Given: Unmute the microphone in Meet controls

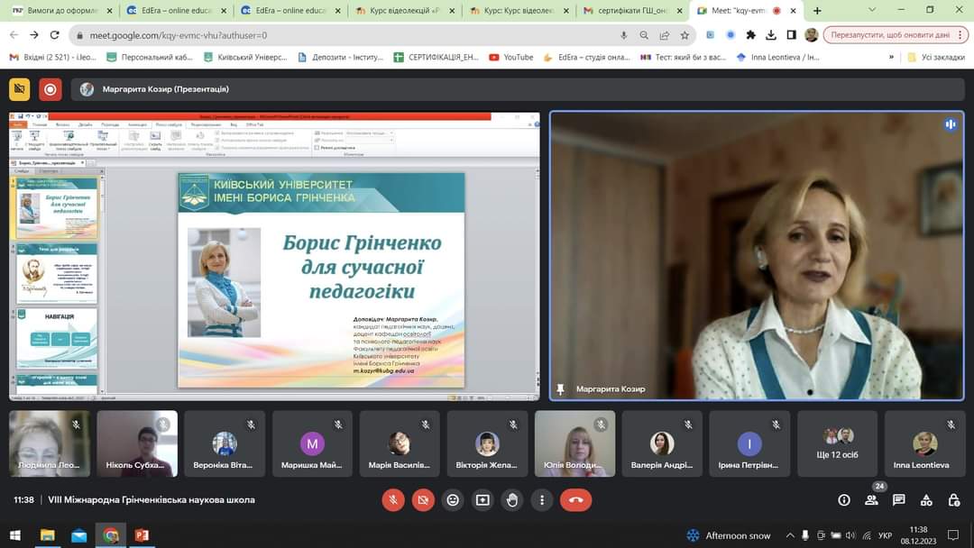Looking at the screenshot, I should [x=392, y=499].
